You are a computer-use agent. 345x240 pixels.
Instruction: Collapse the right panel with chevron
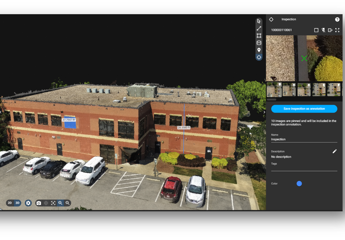264,112
